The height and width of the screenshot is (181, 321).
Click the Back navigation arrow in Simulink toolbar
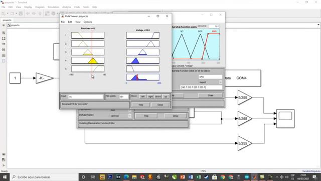point(28,14)
